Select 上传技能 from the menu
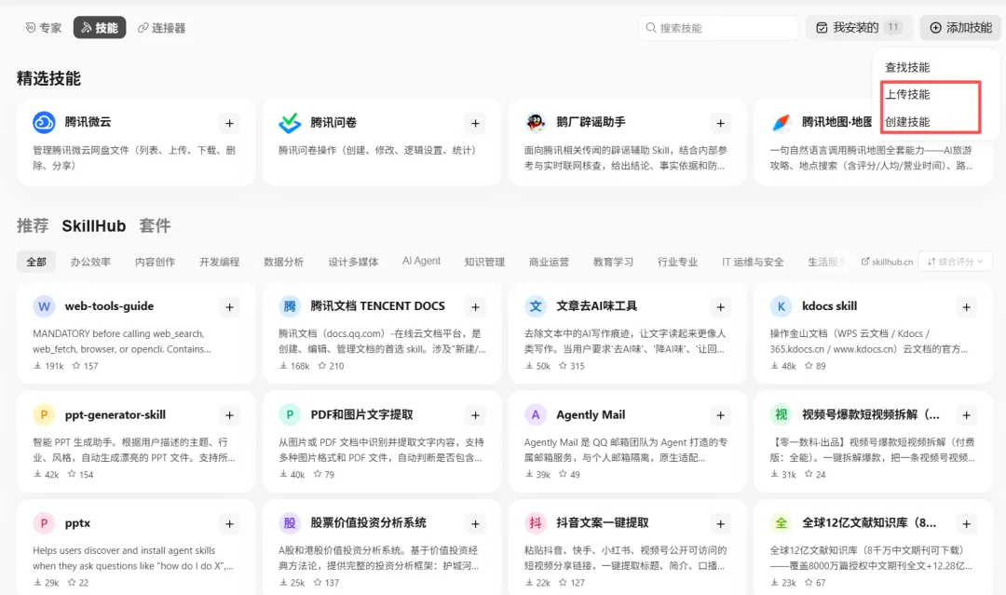The image size is (1006, 595). (907, 94)
